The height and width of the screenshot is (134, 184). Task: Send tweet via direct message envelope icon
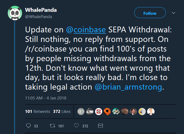click(101, 126)
